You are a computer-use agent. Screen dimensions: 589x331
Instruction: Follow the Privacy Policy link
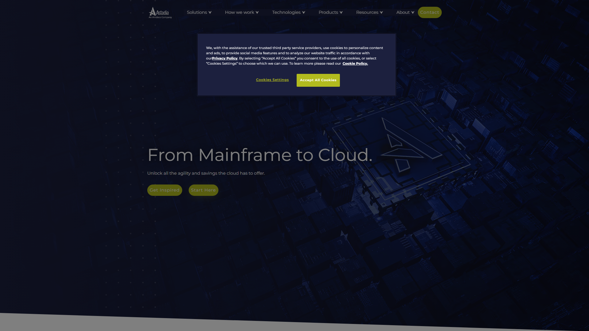225,58
